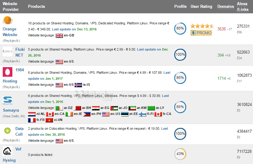This screenshot has width=253, height=164.
Task: Click the en-GB British flag icon
Action: [59, 35]
